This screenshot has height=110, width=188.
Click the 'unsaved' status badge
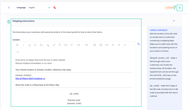point(170,8)
